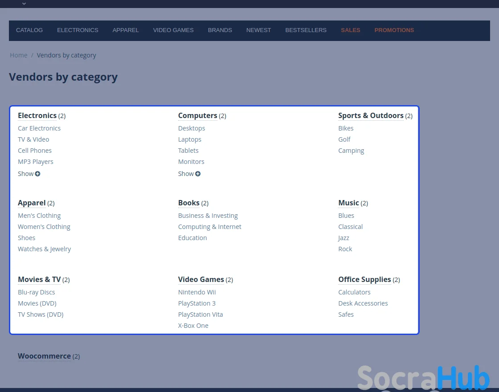The height and width of the screenshot is (392, 499).
Task: Open the Sales menu item
Action: click(350, 30)
